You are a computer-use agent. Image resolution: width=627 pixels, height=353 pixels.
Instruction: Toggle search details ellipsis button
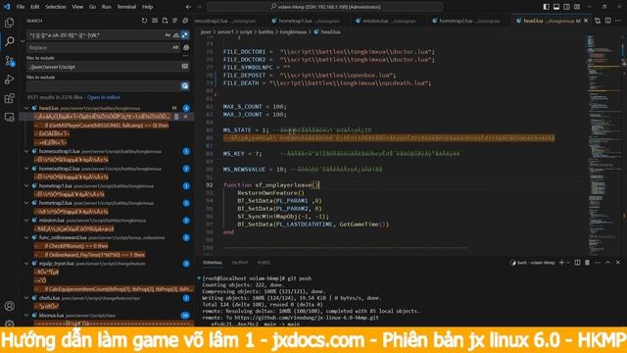pyautogui.click(x=185, y=57)
